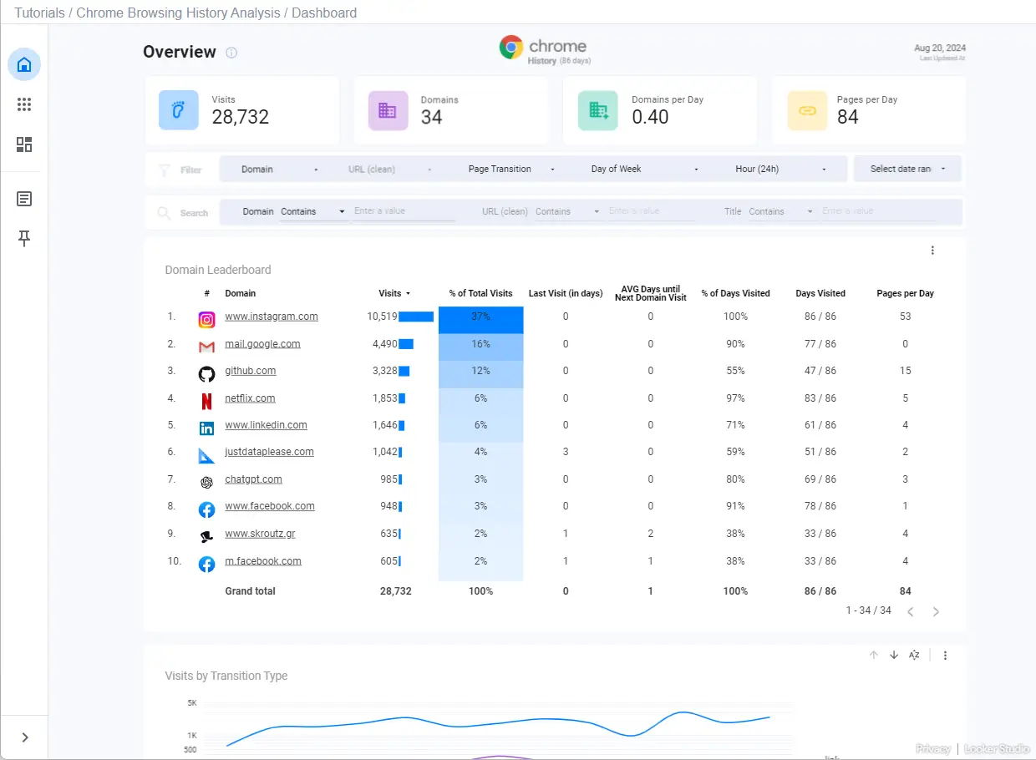The width and height of the screenshot is (1036, 760).
Task: Open the github.com link
Action: click(250, 371)
